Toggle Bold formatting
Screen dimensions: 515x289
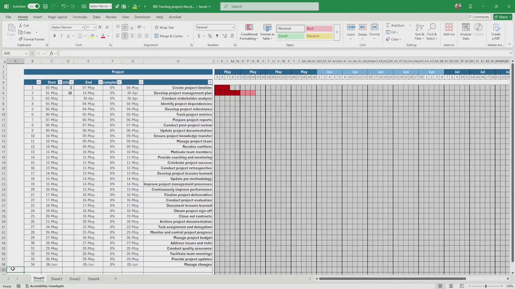[x=54, y=36]
